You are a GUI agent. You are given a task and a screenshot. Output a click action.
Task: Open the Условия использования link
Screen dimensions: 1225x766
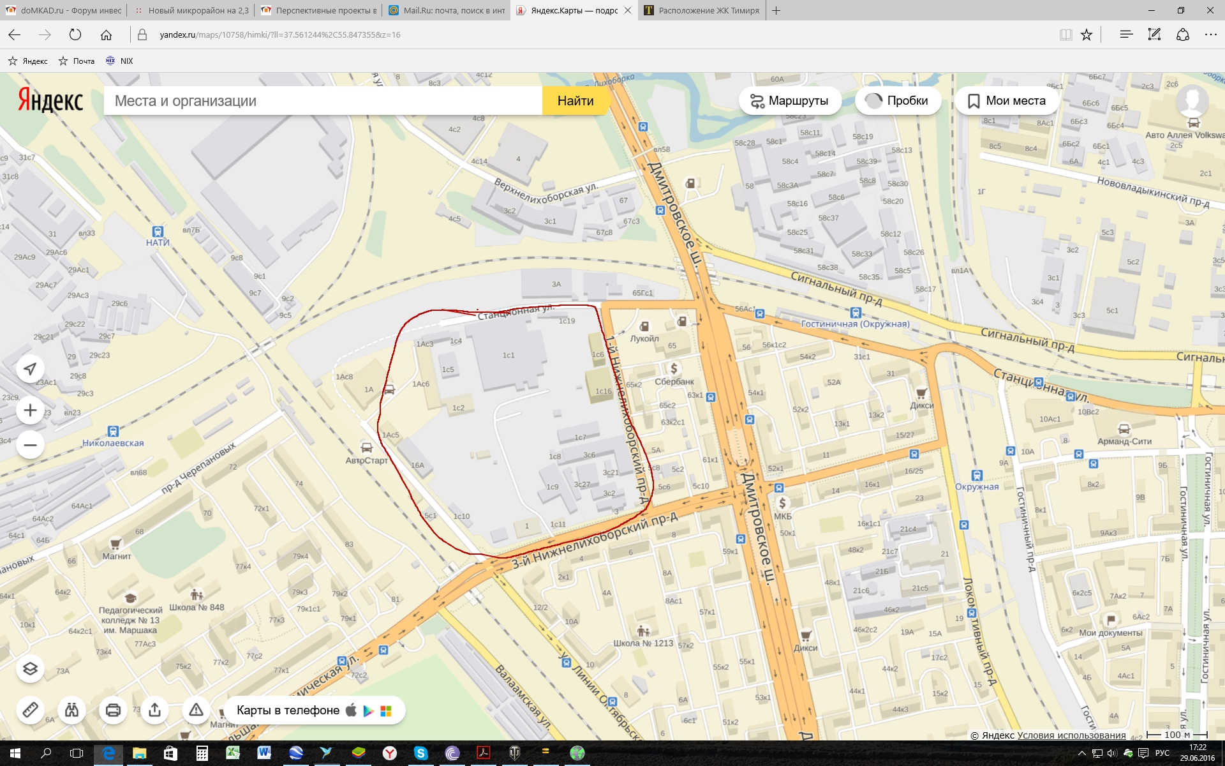pyautogui.click(x=1071, y=735)
